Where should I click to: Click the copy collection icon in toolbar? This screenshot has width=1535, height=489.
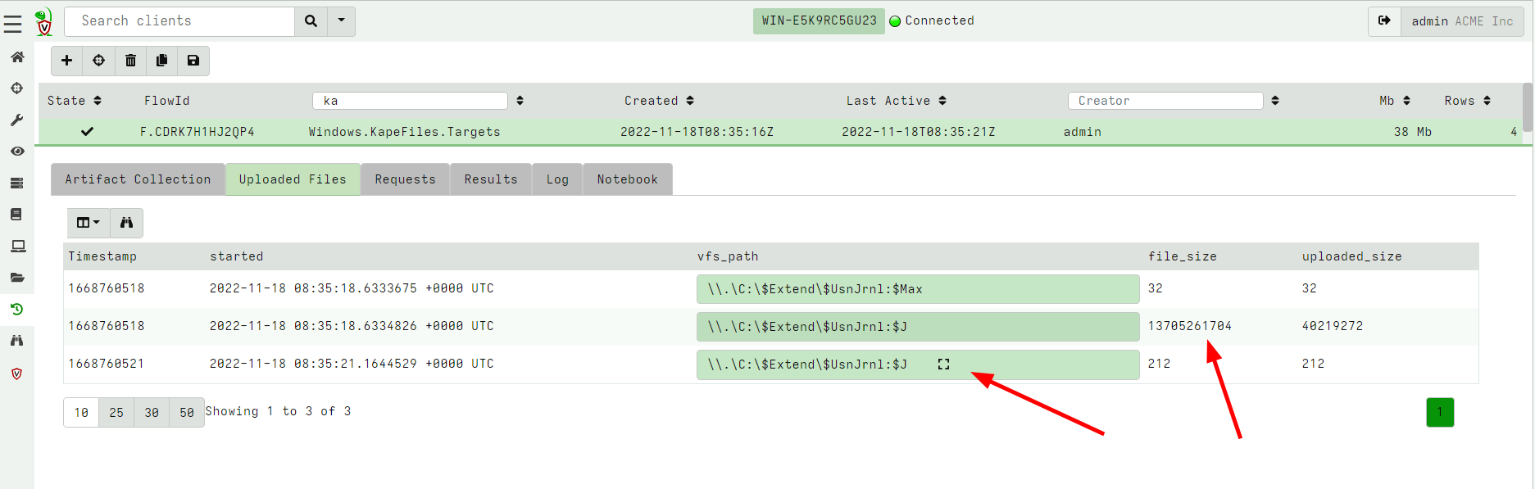tap(161, 61)
